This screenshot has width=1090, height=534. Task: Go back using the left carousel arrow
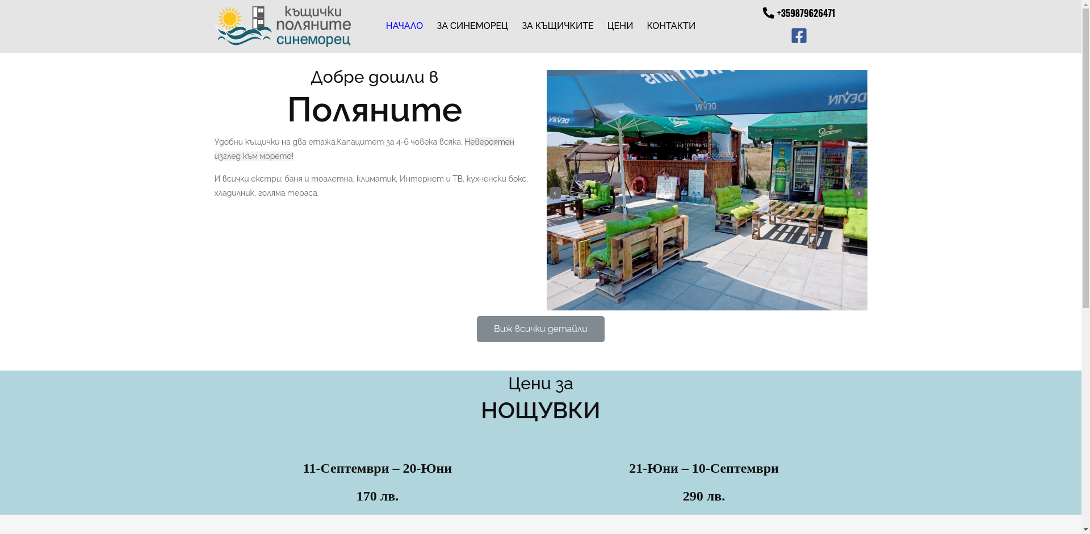click(555, 193)
